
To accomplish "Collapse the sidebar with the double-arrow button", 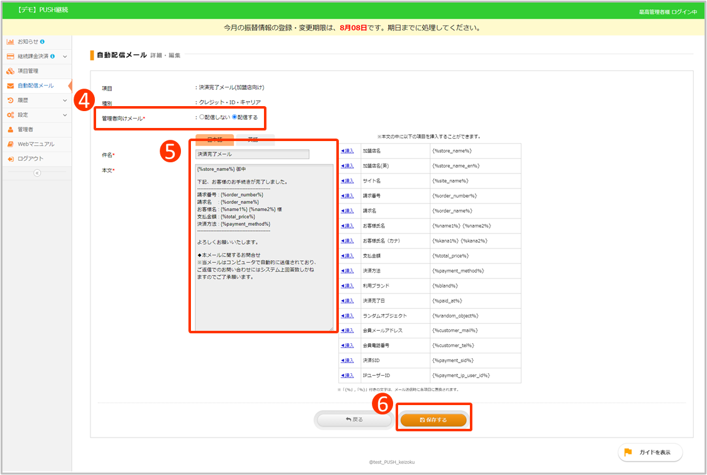I will click(x=36, y=173).
